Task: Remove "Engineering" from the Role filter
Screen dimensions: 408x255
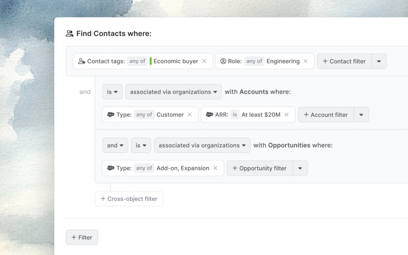Action: 306,61
